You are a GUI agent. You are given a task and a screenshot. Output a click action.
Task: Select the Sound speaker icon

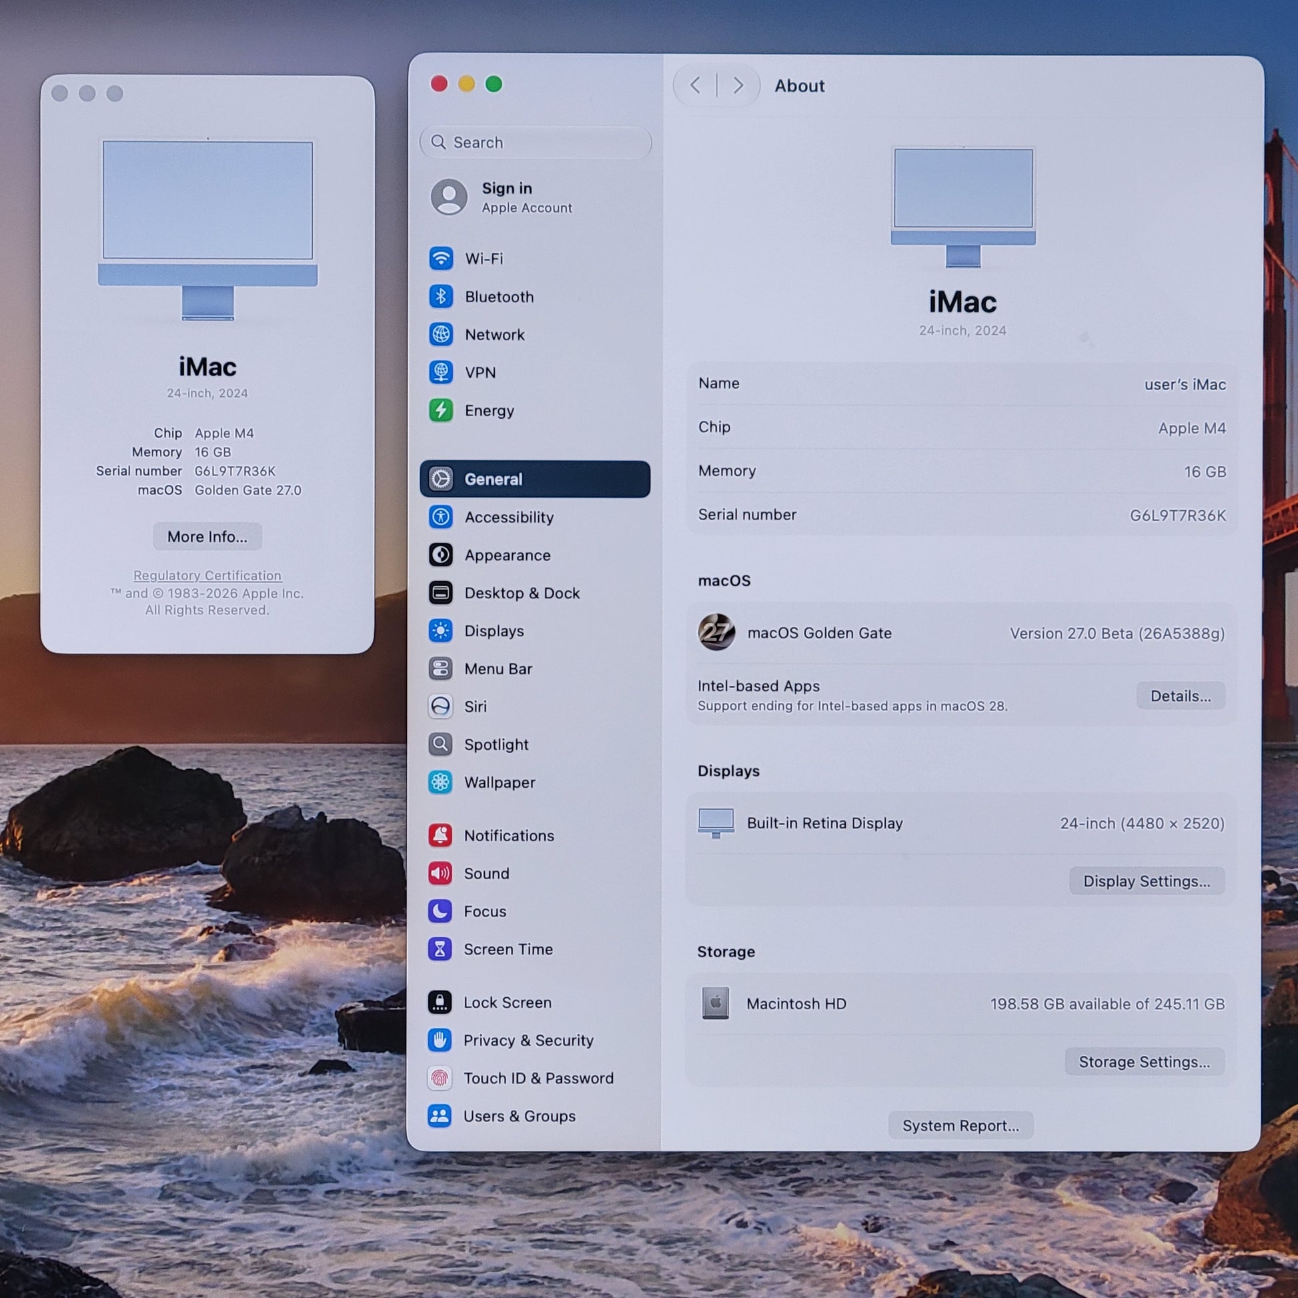[440, 872]
